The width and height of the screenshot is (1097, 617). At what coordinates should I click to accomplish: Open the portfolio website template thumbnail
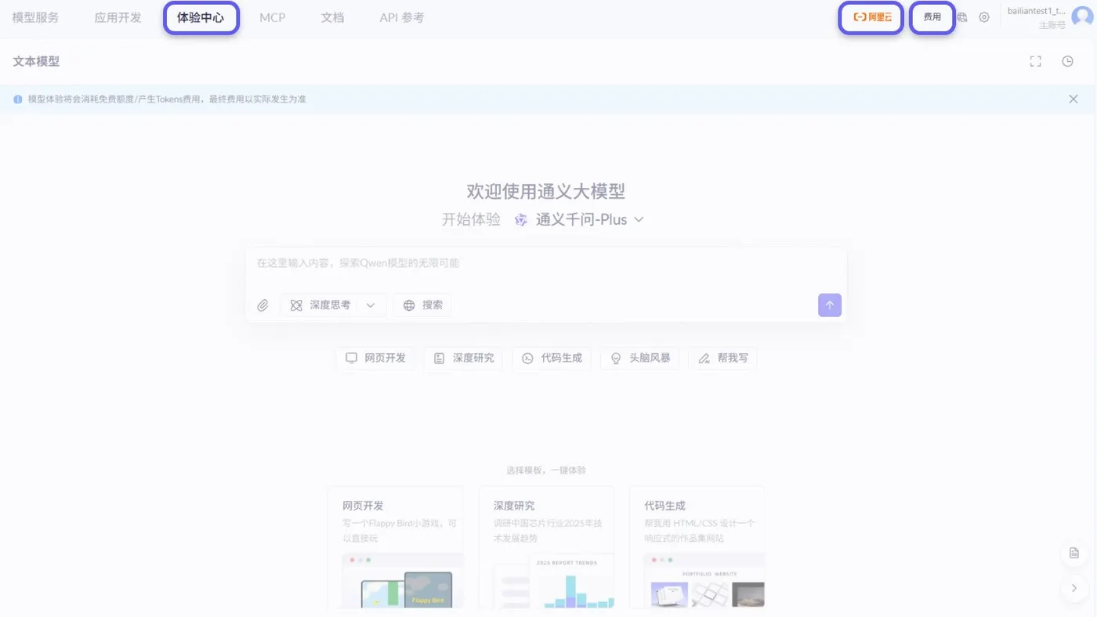click(x=704, y=580)
